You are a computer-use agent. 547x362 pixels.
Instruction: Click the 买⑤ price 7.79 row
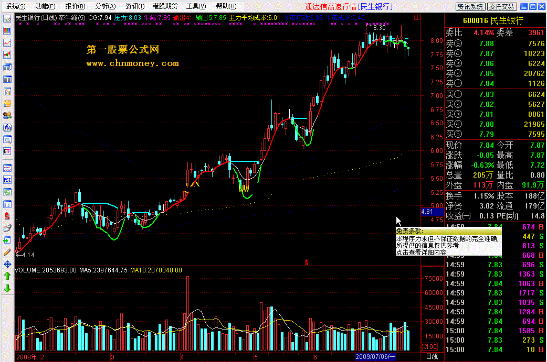coord(496,134)
